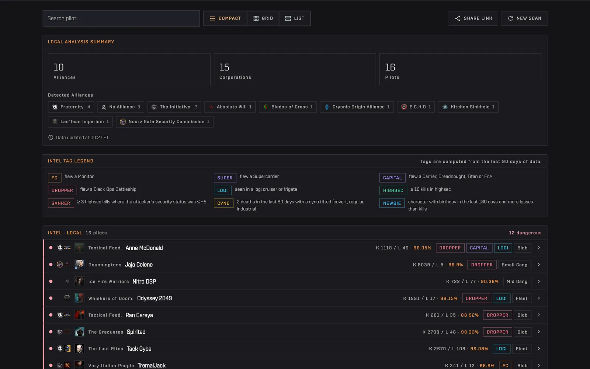Click the HIGHSEC tag in the legend

tap(393, 190)
